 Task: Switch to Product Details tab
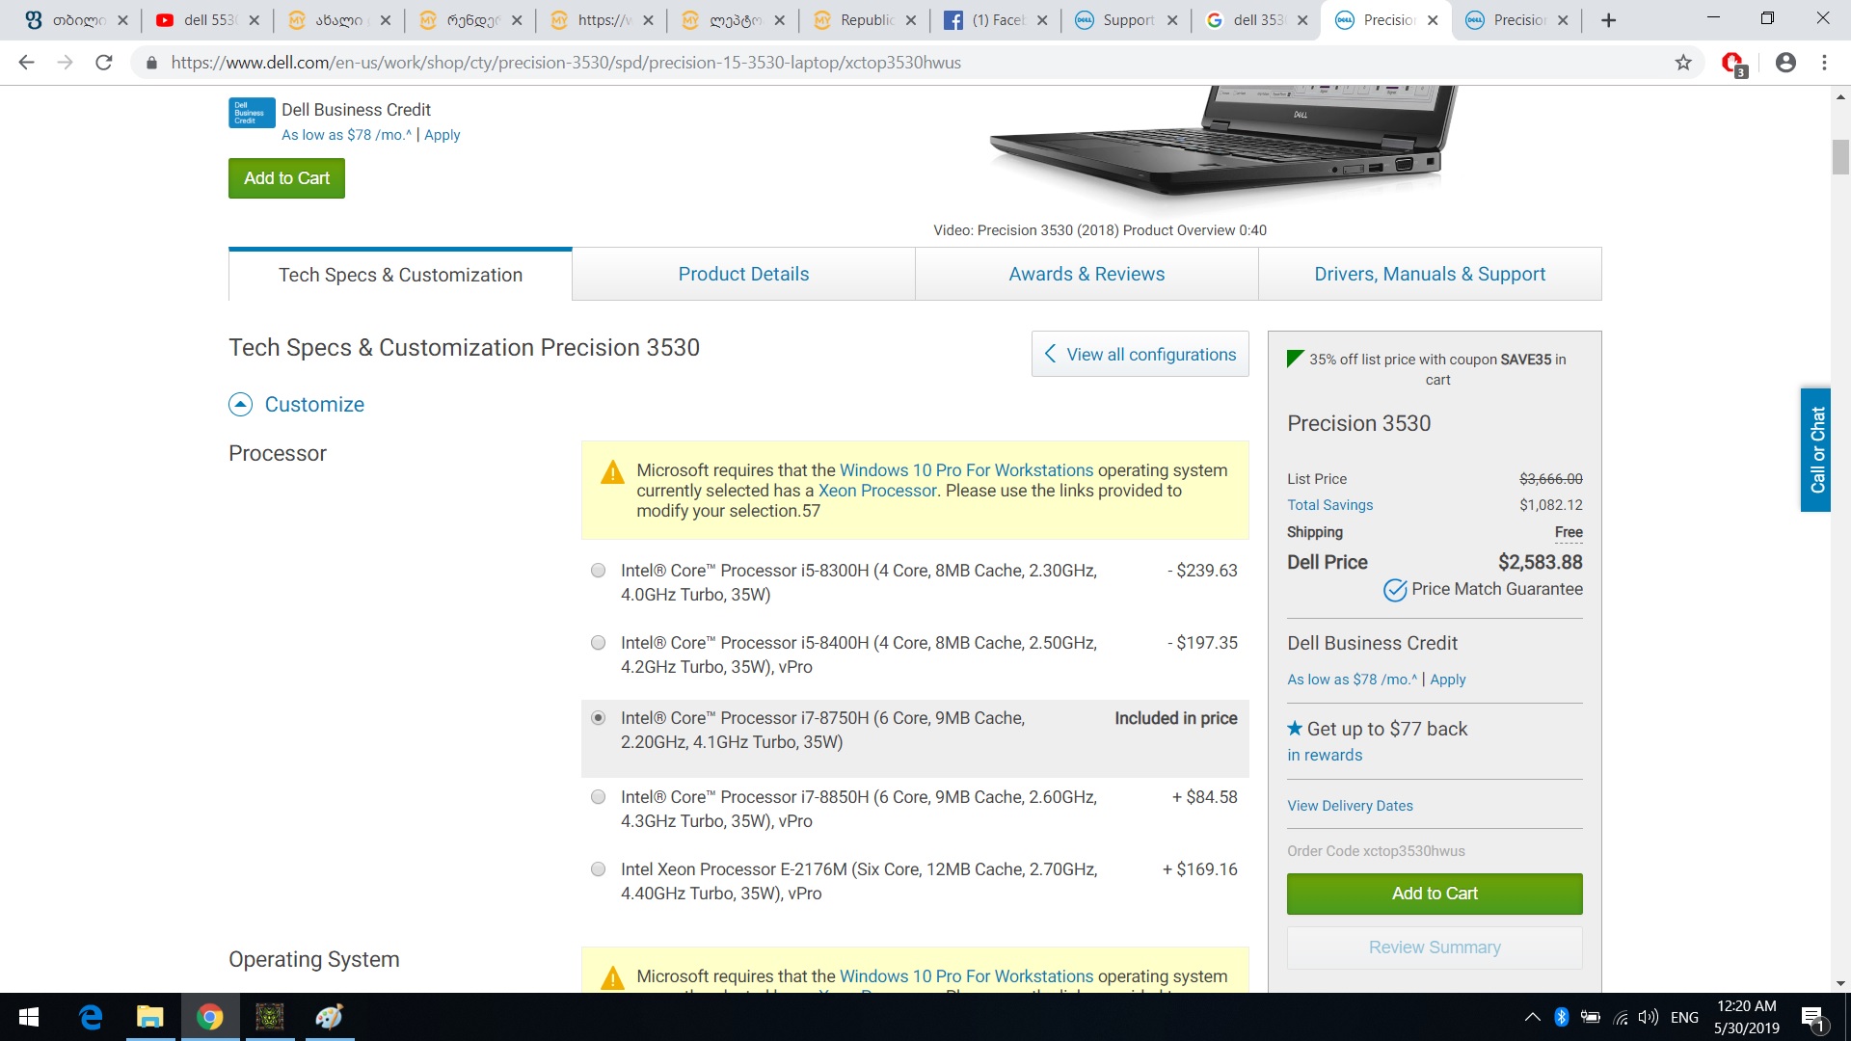[x=743, y=275]
